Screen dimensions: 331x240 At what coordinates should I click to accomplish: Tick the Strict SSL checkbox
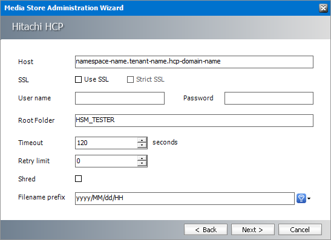click(130, 80)
